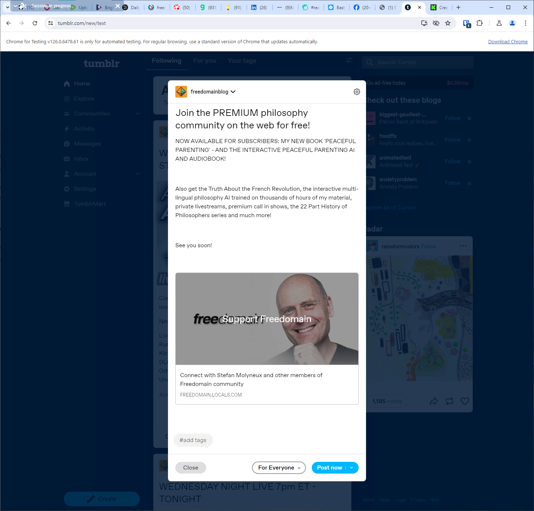Open the For Everyone audience dropdown
Screen dimensions: 534x511
[x=279, y=468]
